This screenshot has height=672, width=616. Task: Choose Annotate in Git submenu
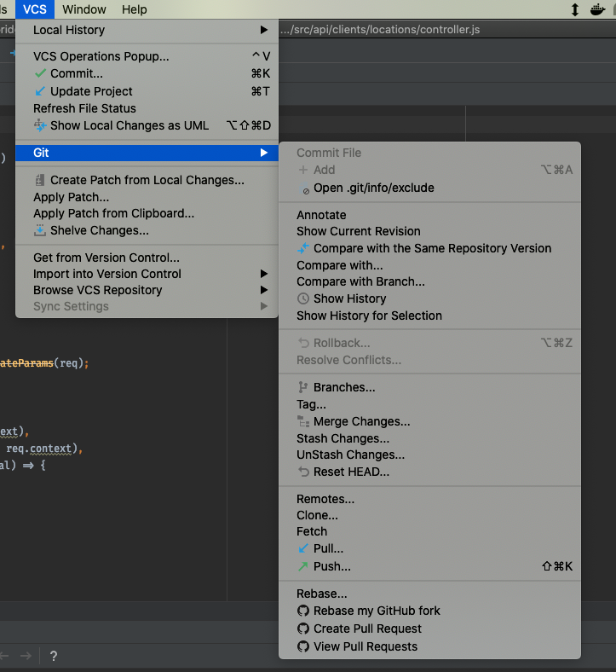(429, 215)
